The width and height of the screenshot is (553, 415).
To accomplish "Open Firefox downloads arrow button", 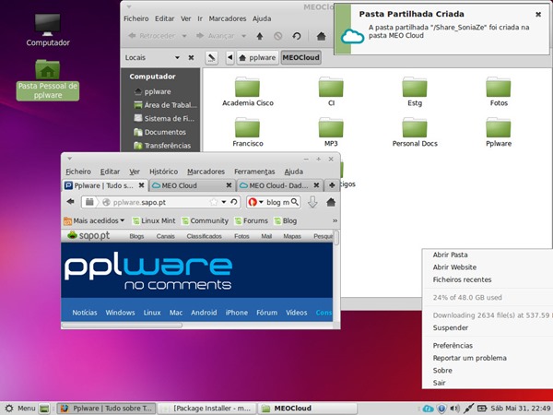I will [312, 202].
